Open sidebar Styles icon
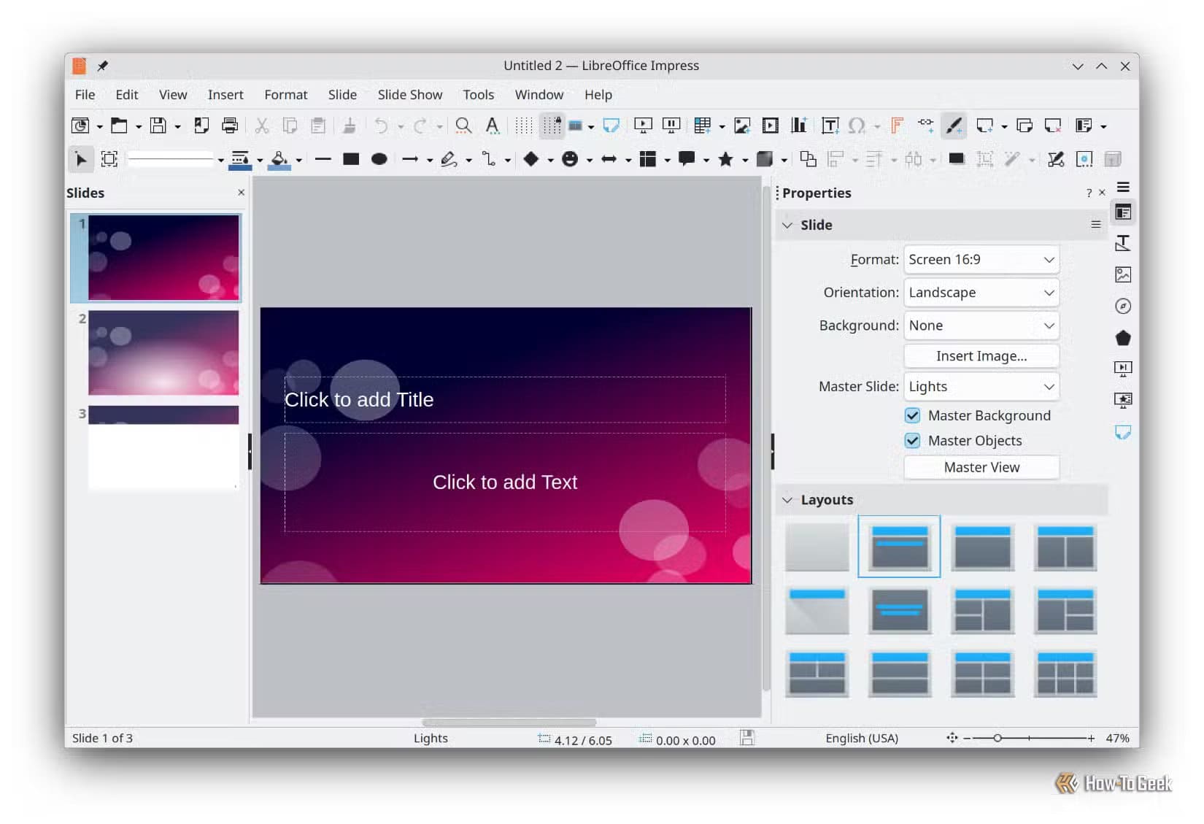Image resolution: width=1204 pixels, height=824 pixels. point(1123,243)
